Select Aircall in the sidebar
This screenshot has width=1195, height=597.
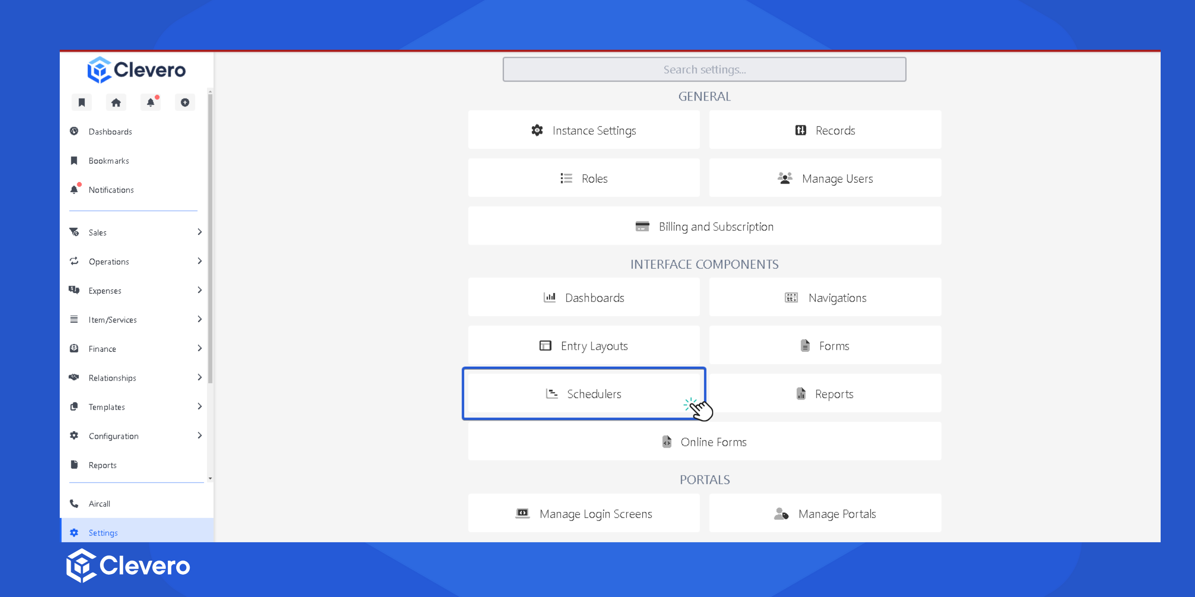coord(99,504)
